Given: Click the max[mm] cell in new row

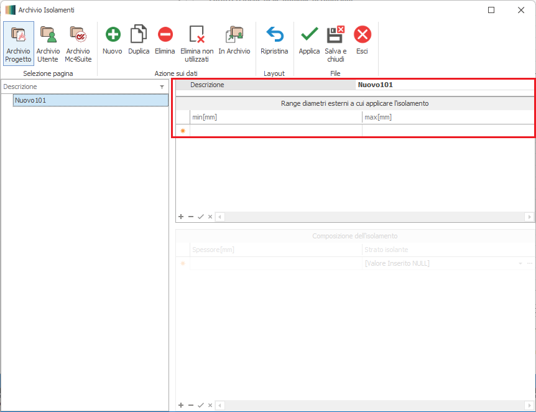Looking at the screenshot, I should (448, 131).
